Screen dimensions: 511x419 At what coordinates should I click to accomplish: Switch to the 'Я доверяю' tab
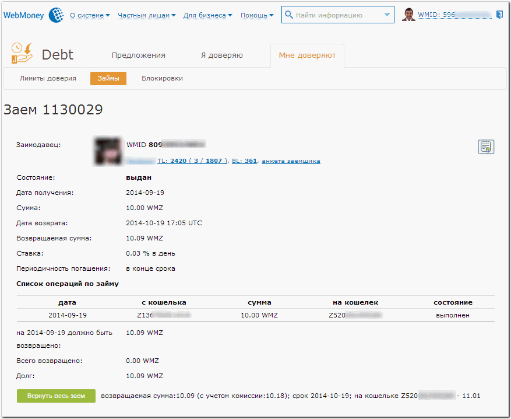click(222, 55)
